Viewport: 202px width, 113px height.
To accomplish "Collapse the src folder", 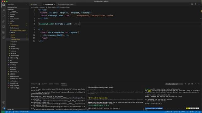I will [x=11, y=24].
